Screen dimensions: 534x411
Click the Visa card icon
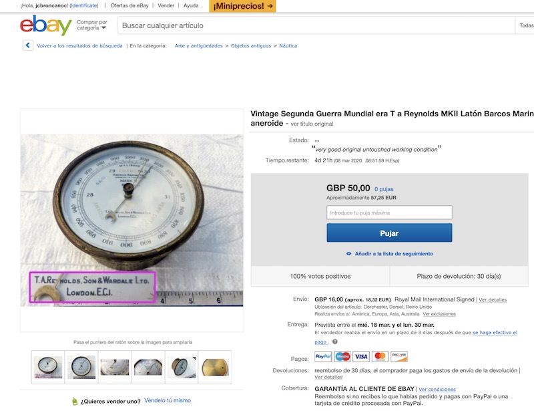(x=361, y=356)
